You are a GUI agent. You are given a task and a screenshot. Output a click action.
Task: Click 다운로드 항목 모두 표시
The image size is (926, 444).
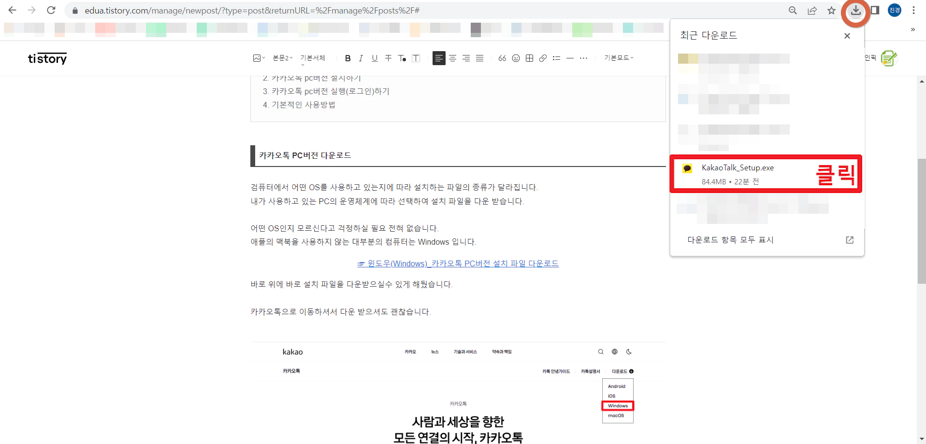pyautogui.click(x=730, y=240)
